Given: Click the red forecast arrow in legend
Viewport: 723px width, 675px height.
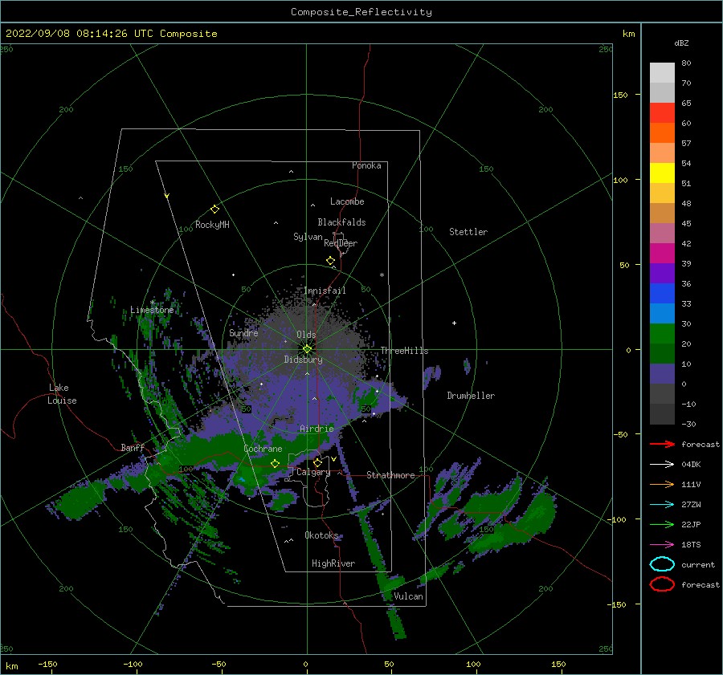Looking at the screenshot, I should tap(662, 444).
